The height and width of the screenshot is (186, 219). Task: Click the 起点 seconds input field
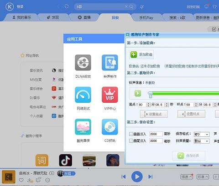point(160,105)
